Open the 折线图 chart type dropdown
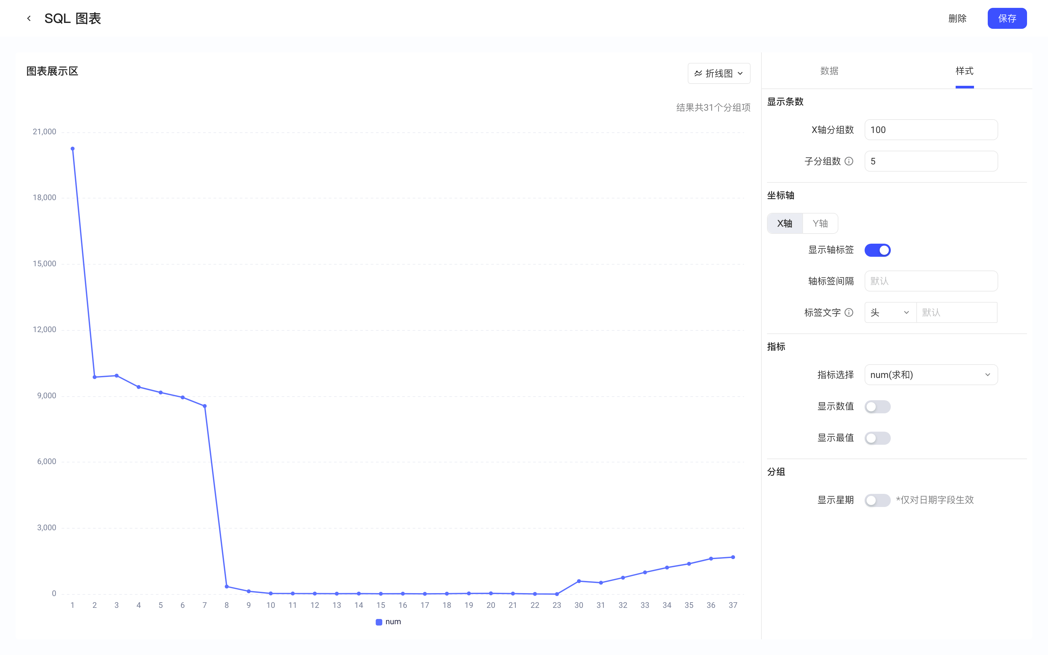1048x655 pixels. pyautogui.click(x=719, y=73)
